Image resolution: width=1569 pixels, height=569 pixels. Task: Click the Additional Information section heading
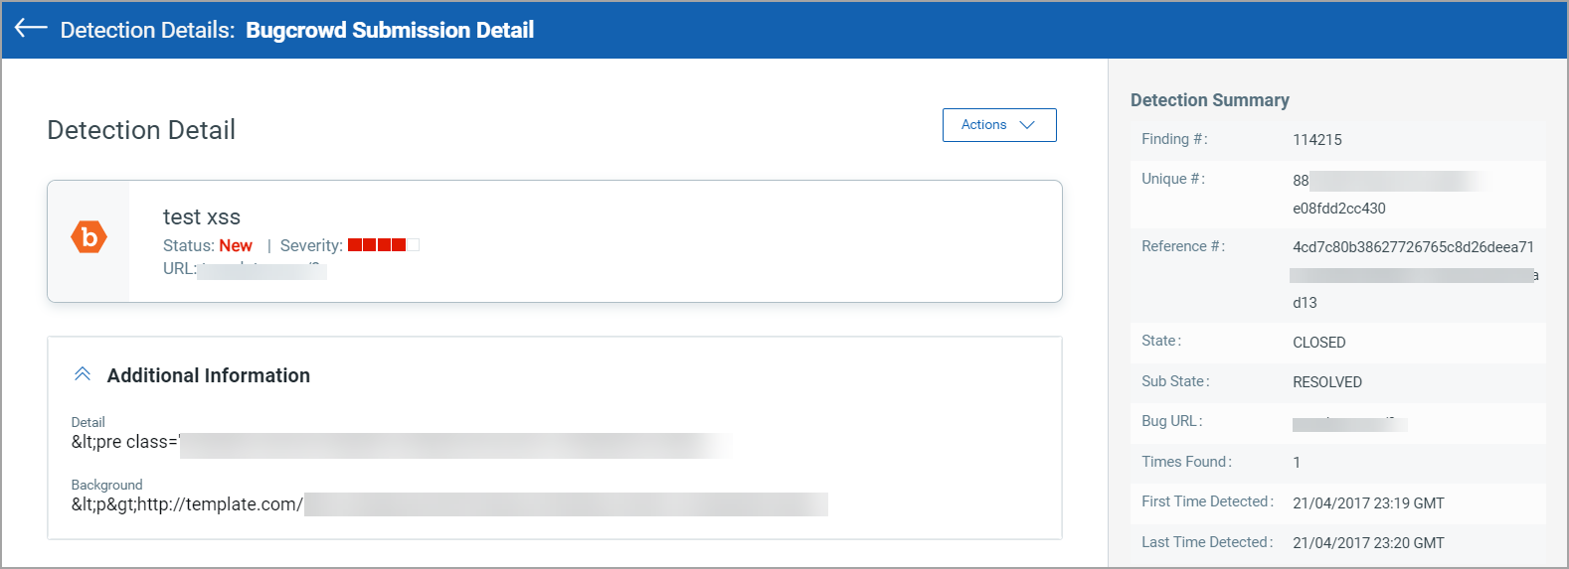(x=209, y=375)
